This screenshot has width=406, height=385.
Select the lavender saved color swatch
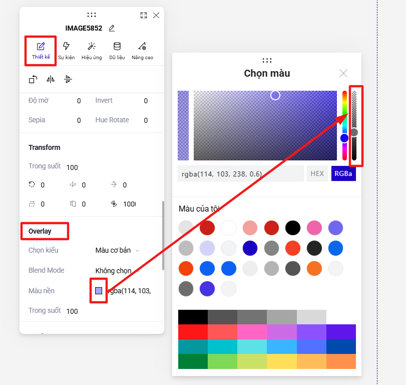(x=207, y=248)
